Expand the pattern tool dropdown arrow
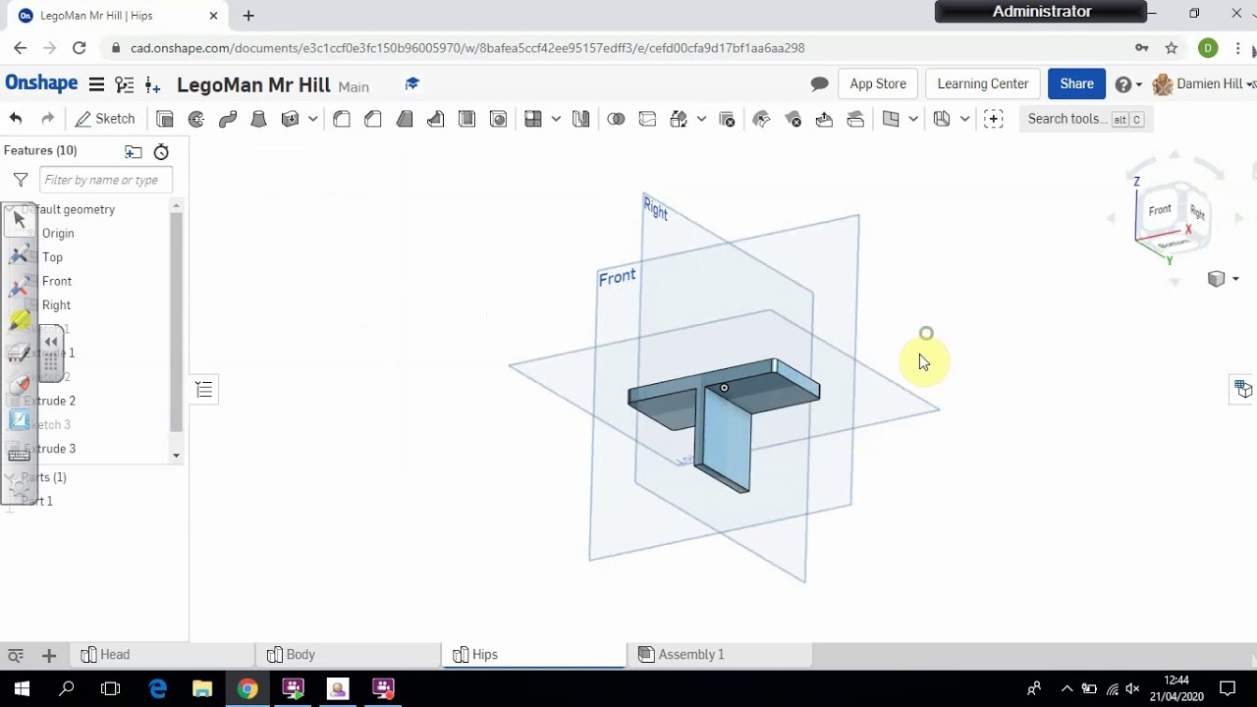The height and width of the screenshot is (707, 1257). tap(556, 119)
